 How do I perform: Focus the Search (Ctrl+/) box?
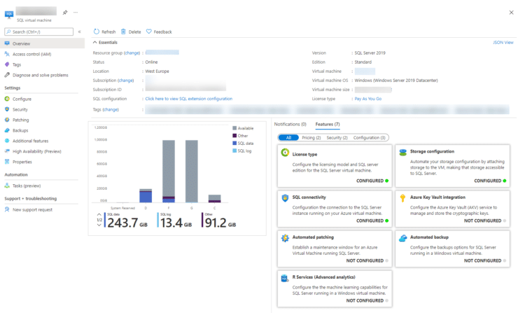tap(39, 32)
